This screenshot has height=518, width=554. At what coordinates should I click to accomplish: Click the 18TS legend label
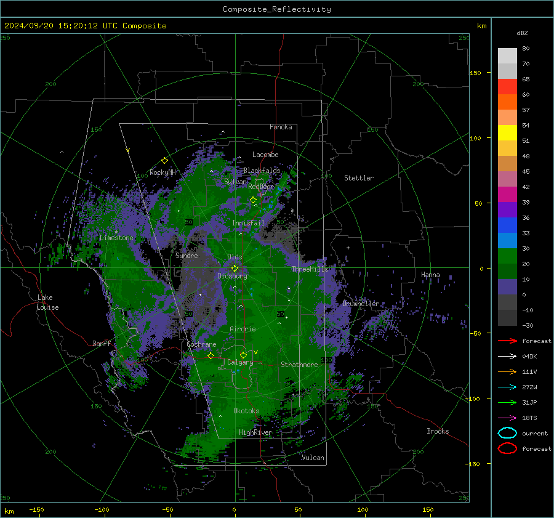click(529, 418)
